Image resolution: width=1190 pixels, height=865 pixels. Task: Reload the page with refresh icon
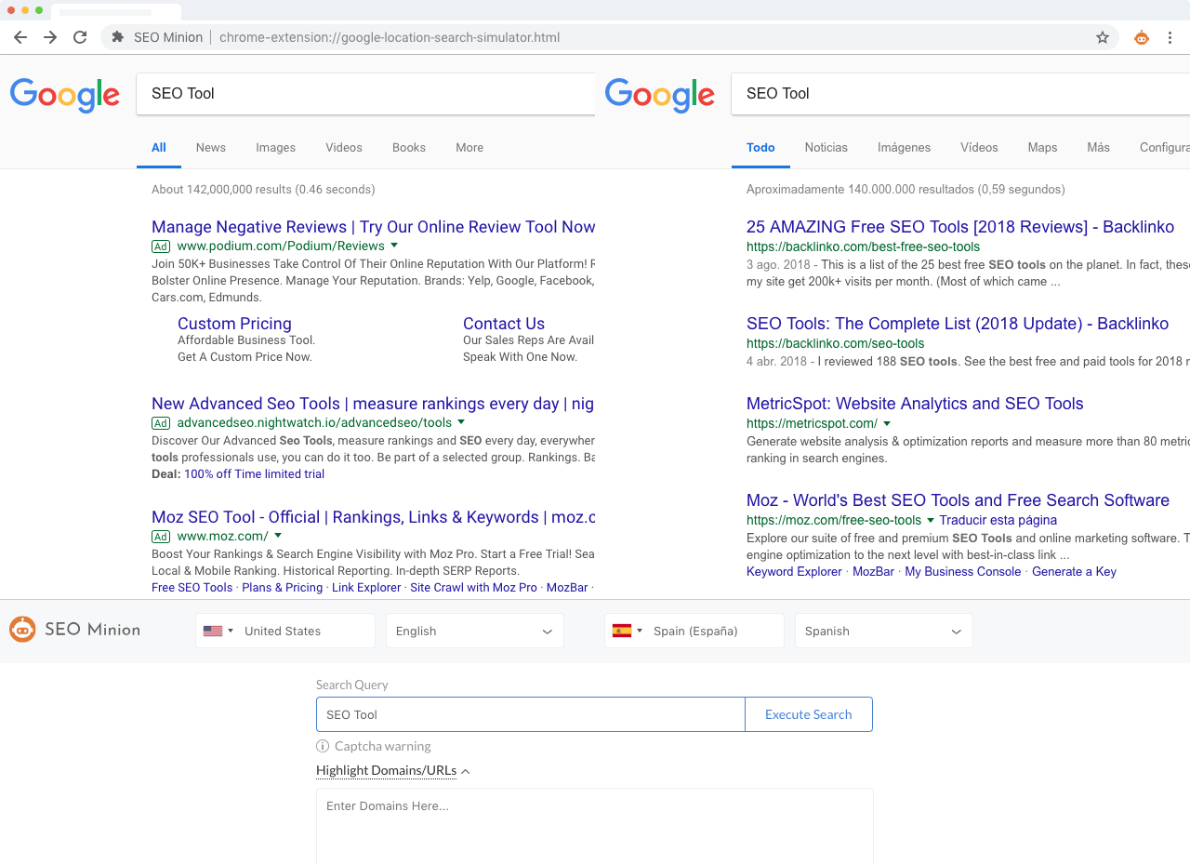pos(80,37)
